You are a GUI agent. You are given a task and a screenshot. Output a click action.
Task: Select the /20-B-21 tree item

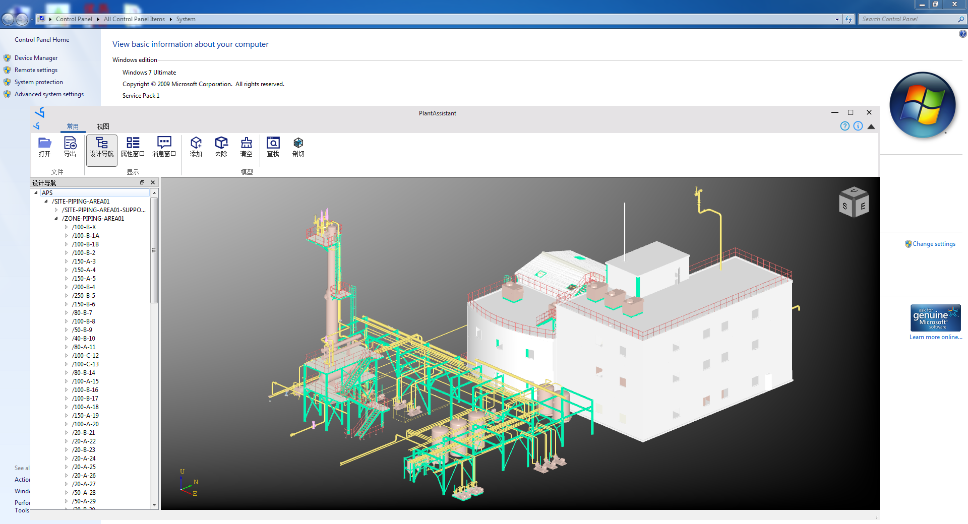pos(84,433)
